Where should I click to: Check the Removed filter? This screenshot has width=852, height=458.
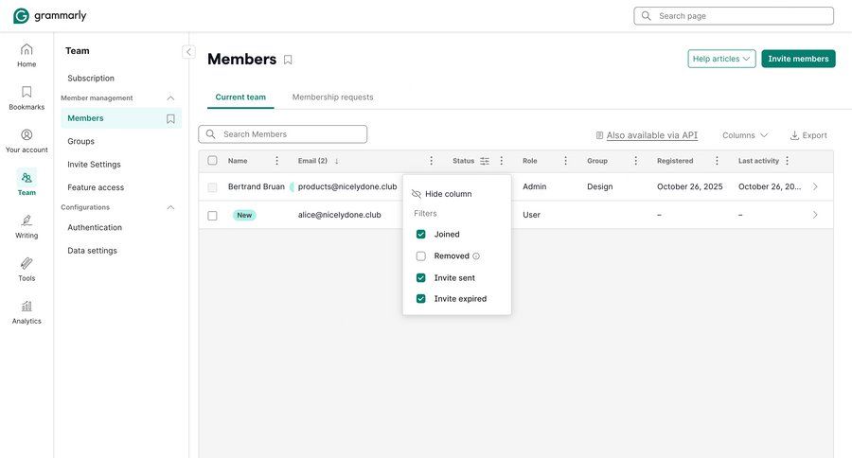coord(420,255)
